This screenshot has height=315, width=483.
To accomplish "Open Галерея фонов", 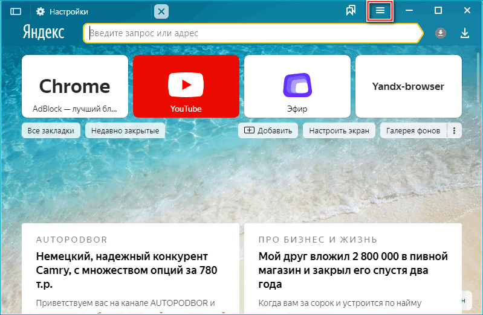I will click(x=413, y=130).
